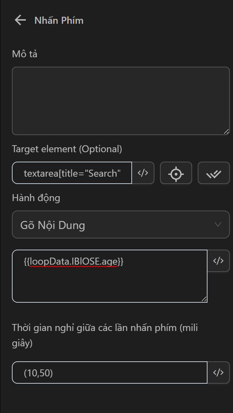Focus the Mô tả description text area
Viewport: 233px width, 413px height.
click(121, 101)
